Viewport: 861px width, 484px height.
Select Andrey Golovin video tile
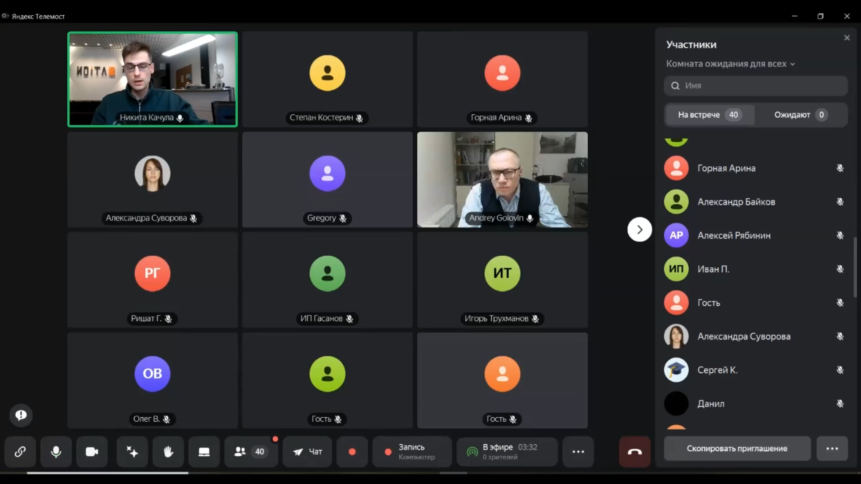click(x=503, y=179)
